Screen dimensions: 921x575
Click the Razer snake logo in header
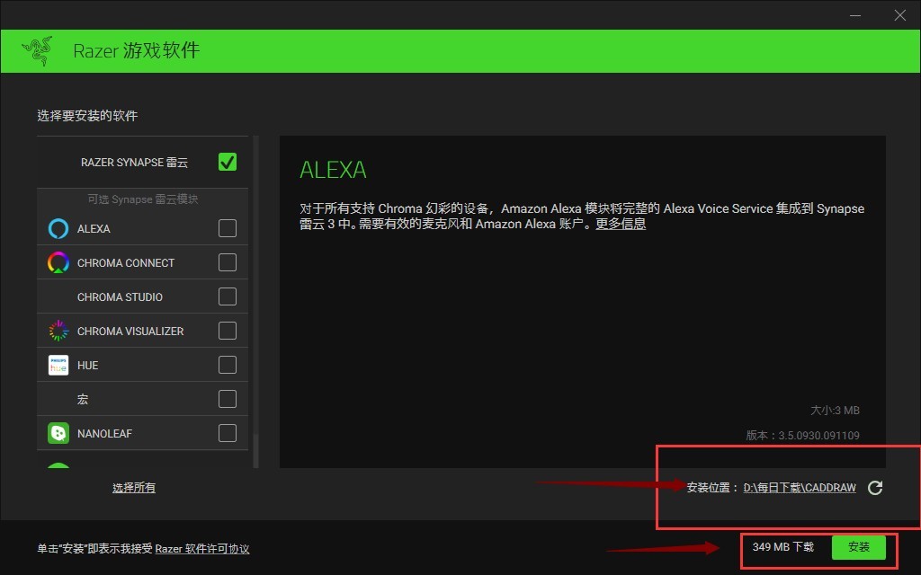click(36, 51)
